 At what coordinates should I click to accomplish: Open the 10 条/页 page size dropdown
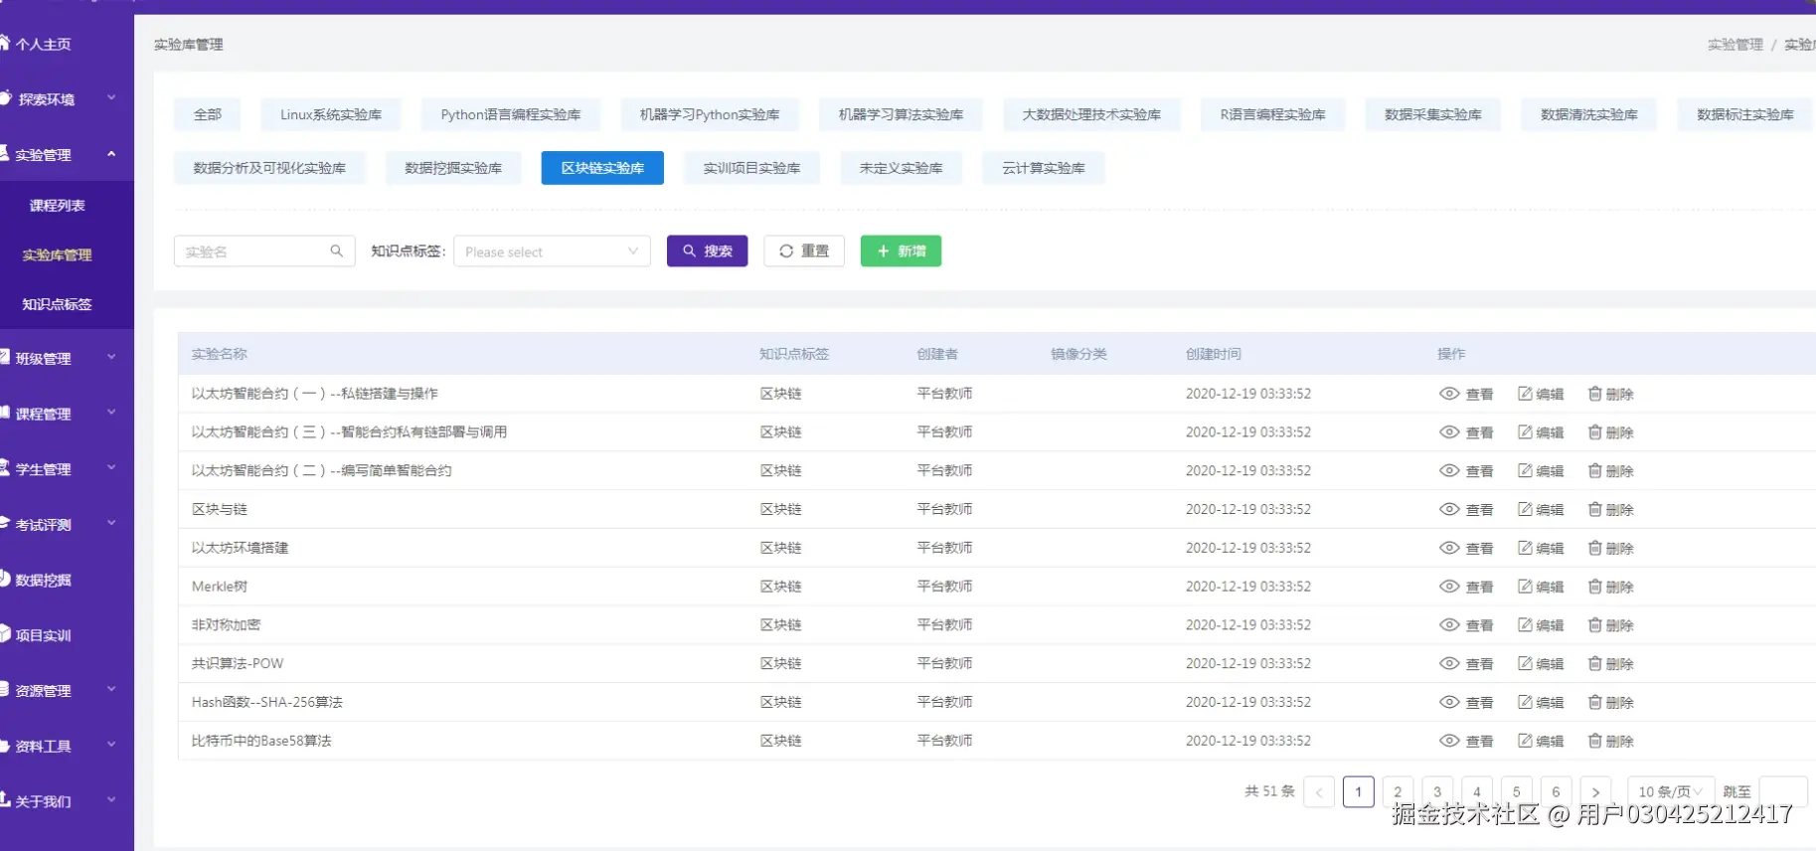pos(1671,791)
